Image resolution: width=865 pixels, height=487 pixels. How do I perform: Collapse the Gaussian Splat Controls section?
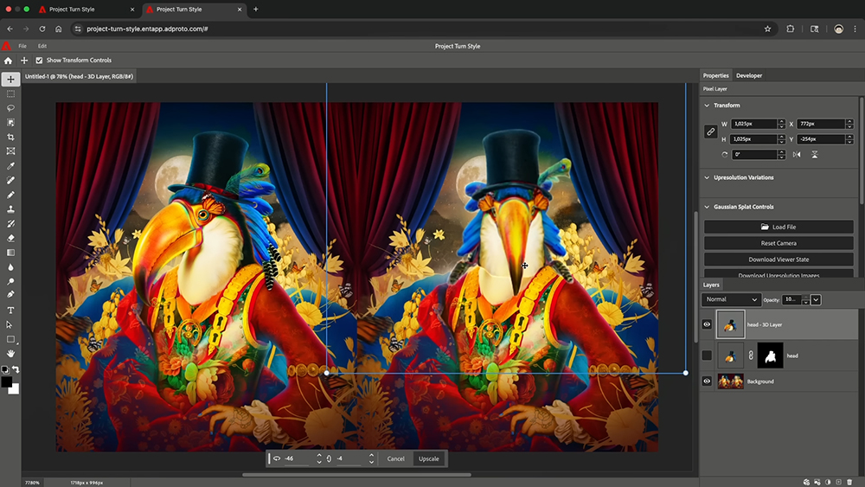click(708, 207)
